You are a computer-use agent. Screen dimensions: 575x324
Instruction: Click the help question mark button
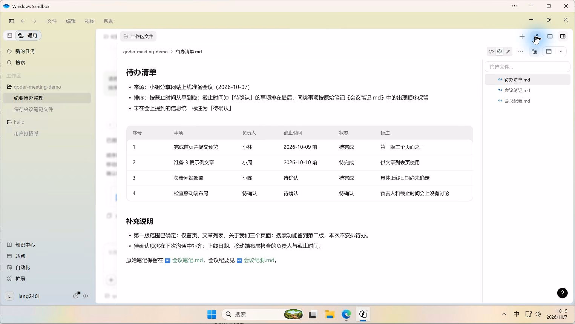click(562, 293)
